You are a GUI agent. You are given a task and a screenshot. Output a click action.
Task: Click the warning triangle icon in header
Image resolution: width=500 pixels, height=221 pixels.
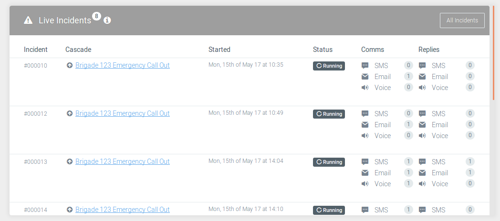29,20
